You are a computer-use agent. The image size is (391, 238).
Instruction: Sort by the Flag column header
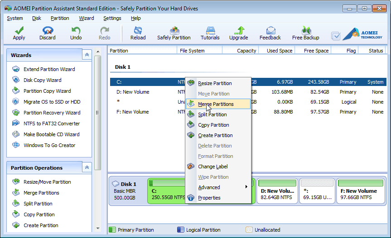pos(345,51)
